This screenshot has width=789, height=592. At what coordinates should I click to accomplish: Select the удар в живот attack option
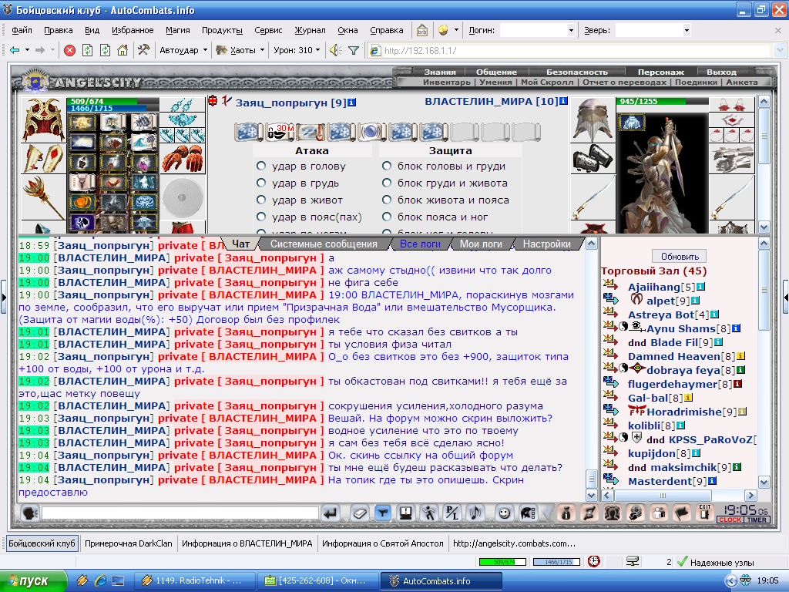point(261,200)
